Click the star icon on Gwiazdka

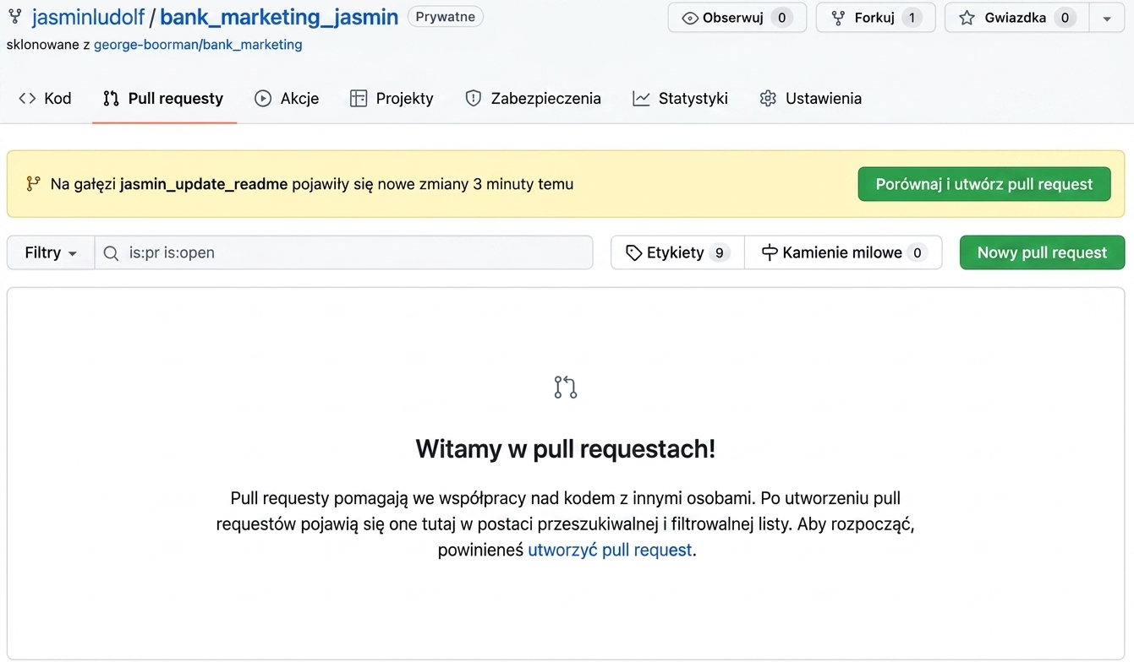pyautogui.click(x=967, y=18)
